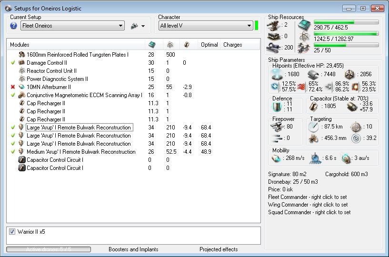Toggle Medium 'Arup' Remote Bulwark checkmark

click(x=13, y=152)
